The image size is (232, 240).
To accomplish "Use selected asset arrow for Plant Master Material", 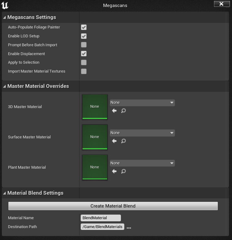I will point(114,171).
